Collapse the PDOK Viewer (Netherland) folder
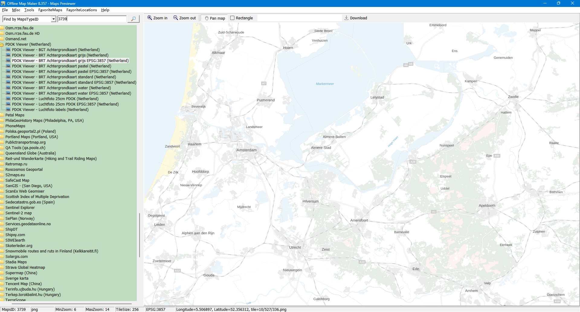 [x=2, y=44]
